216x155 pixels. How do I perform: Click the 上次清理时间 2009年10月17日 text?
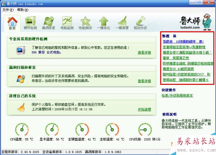[62, 109]
